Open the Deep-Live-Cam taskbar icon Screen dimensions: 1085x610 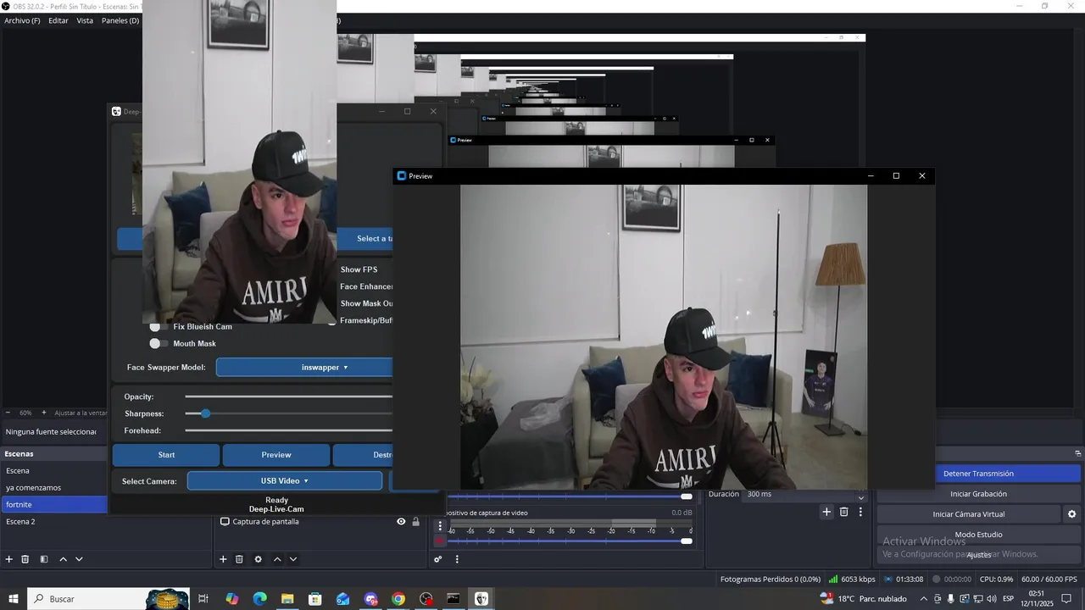[x=481, y=599]
